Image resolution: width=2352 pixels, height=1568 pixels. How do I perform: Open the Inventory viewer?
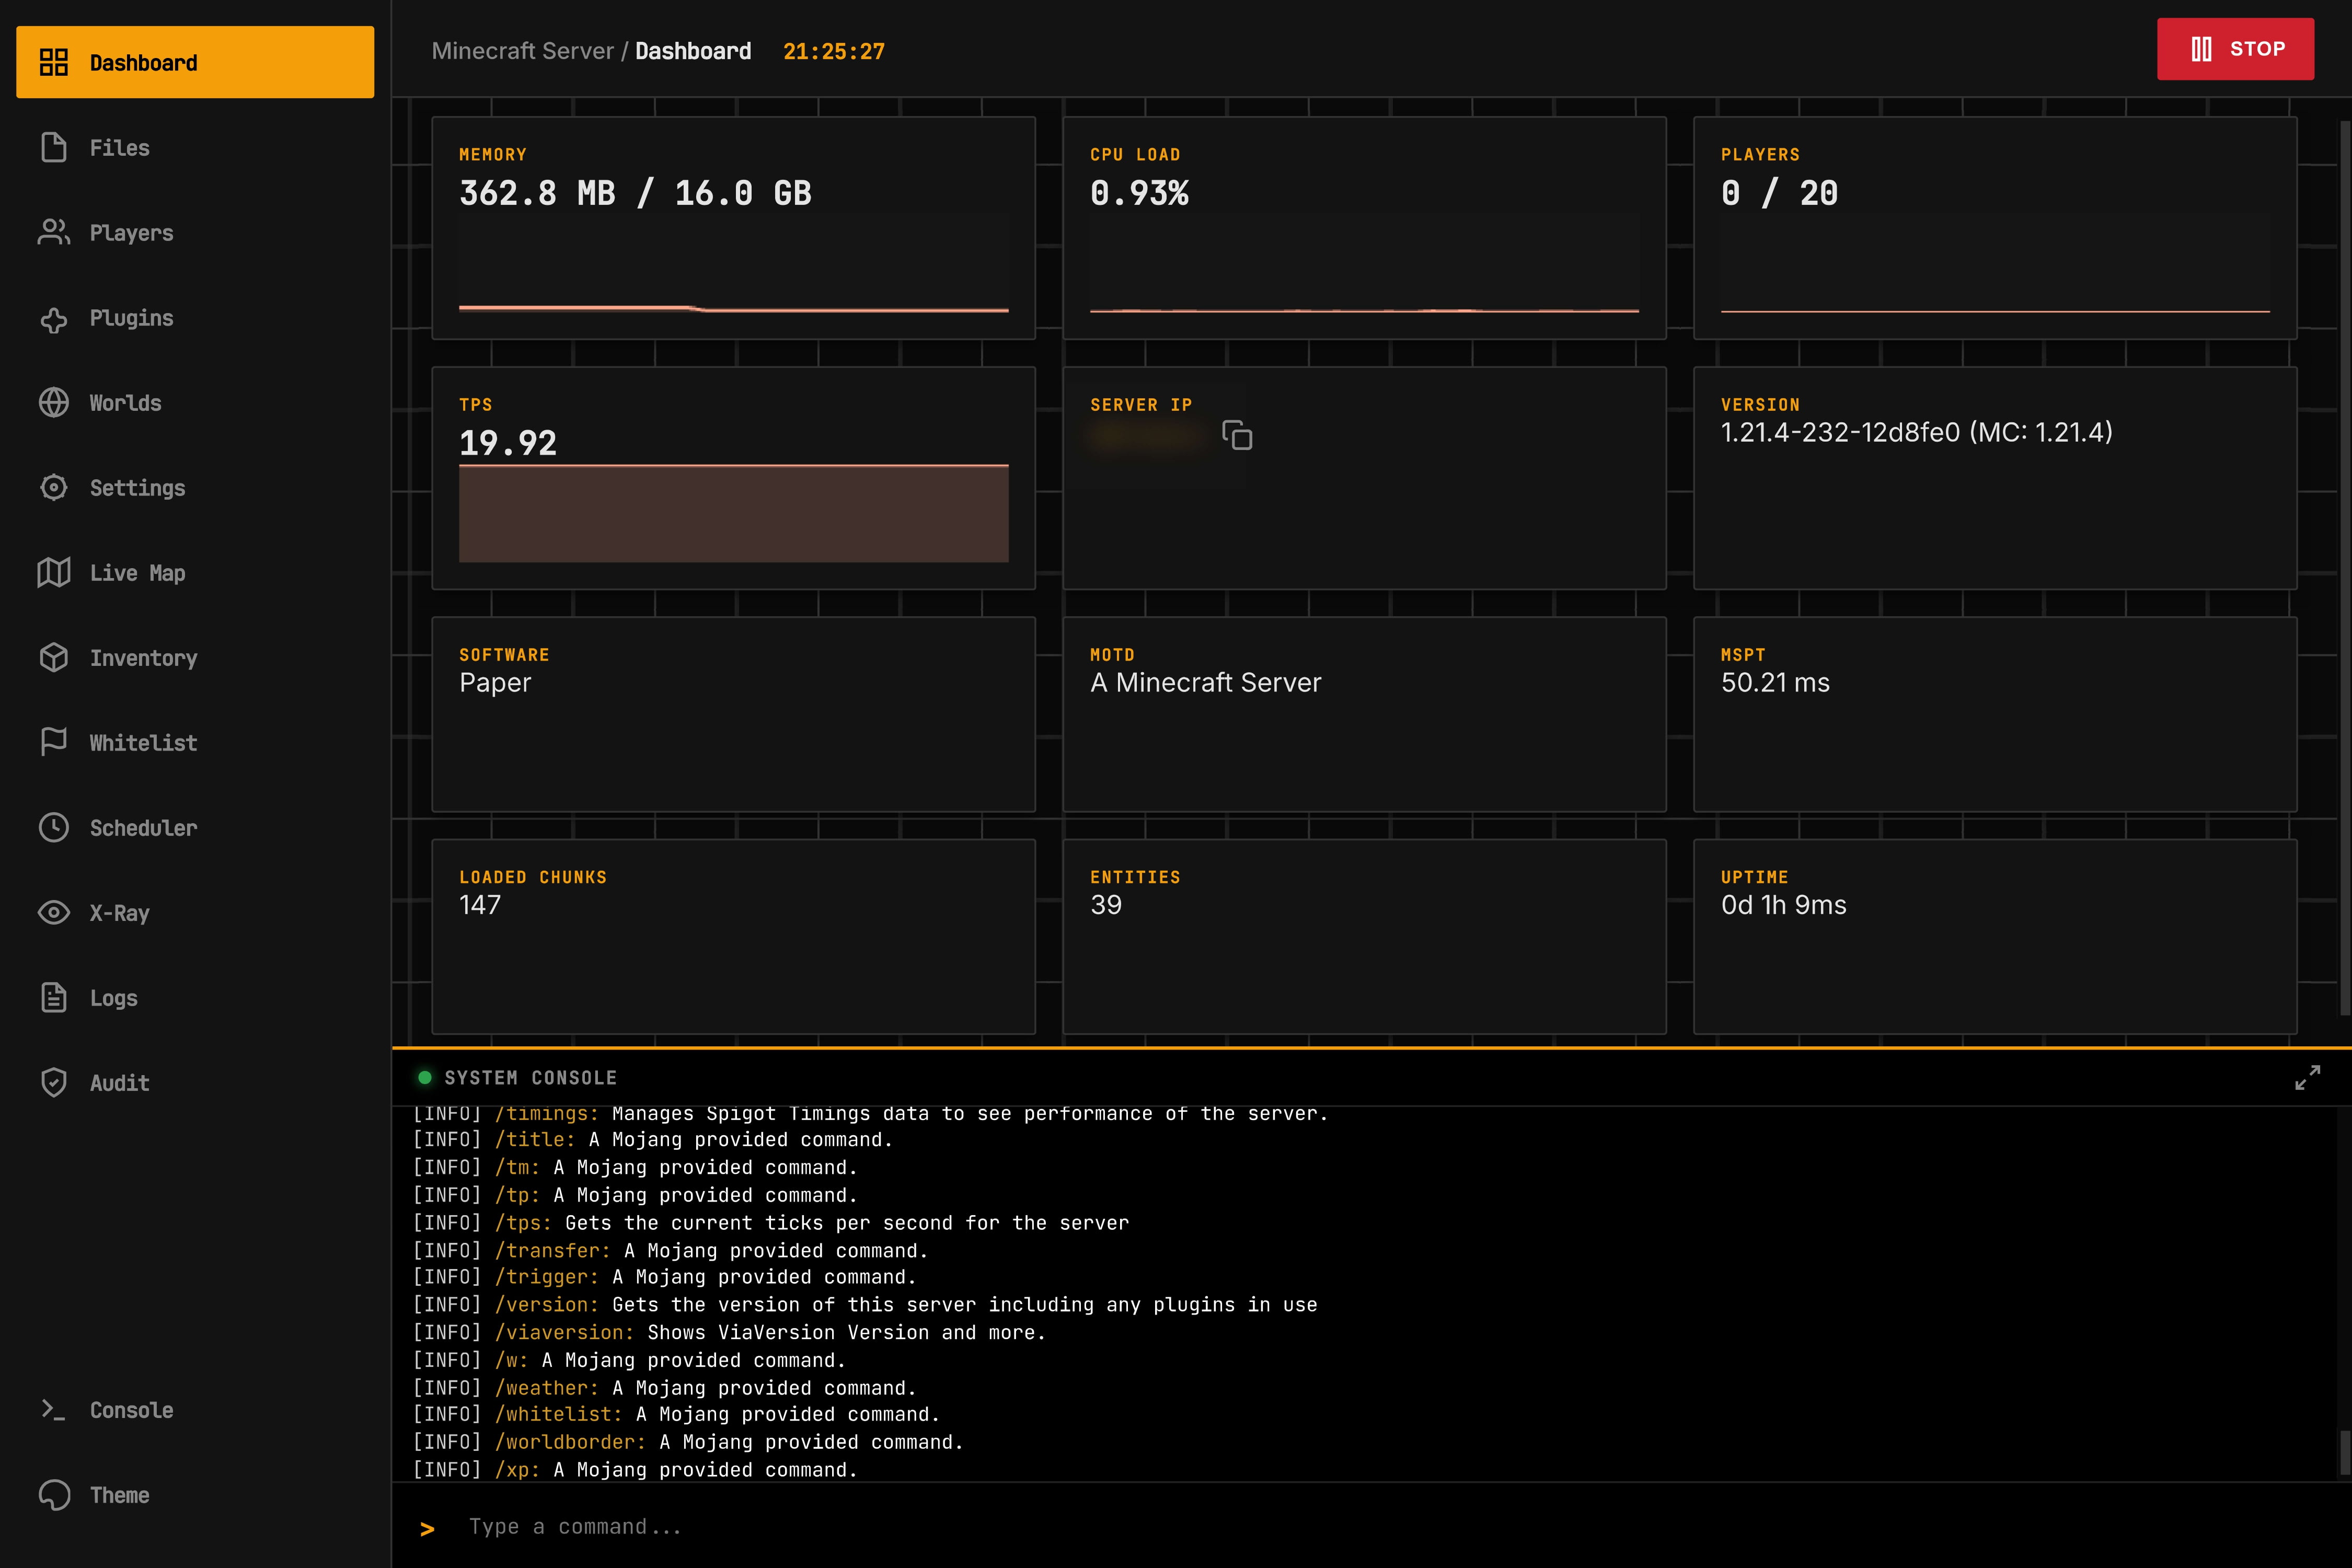pyautogui.click(x=143, y=658)
